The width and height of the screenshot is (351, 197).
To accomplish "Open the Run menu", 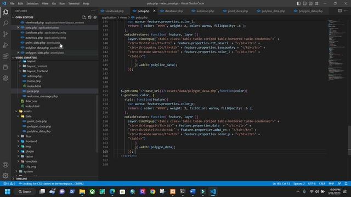I will tap(62, 4).
